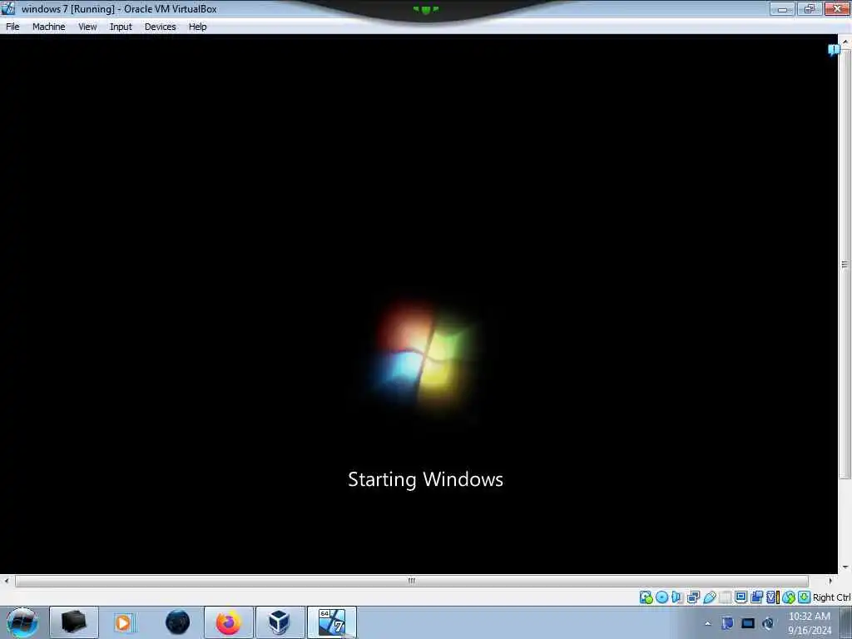This screenshot has height=639, width=852.
Task: Open the dark globe taskbar icon
Action: tap(177, 622)
